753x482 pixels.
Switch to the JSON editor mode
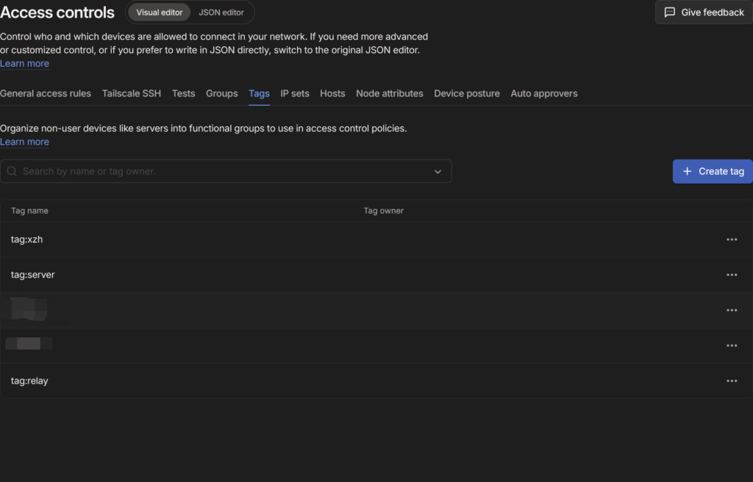pos(221,12)
